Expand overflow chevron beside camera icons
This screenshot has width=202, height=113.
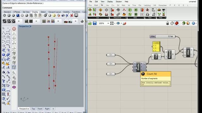pos(76,21)
